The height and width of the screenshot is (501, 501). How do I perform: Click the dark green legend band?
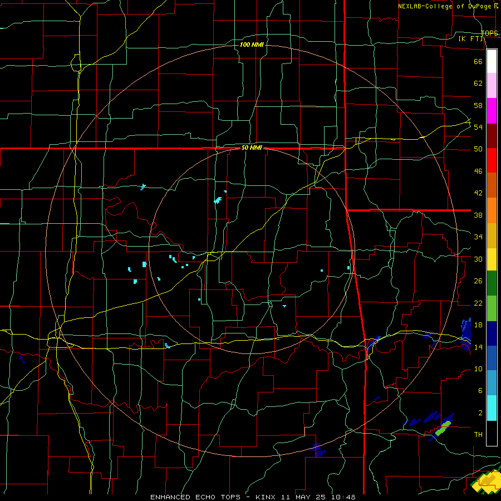(x=492, y=283)
